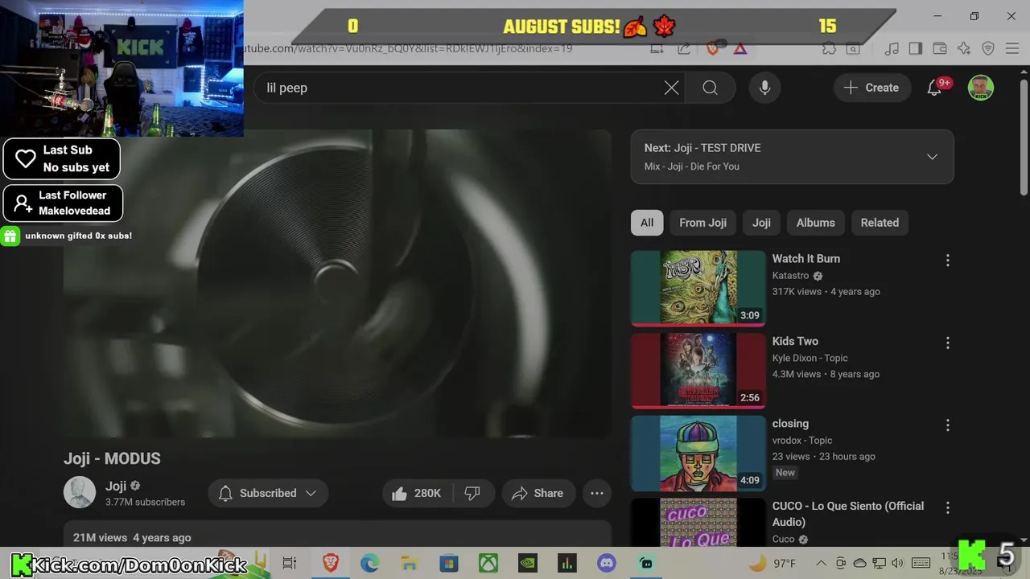Open options menu for Watch It Burn
Image resolution: width=1030 pixels, height=579 pixels.
pyautogui.click(x=947, y=261)
